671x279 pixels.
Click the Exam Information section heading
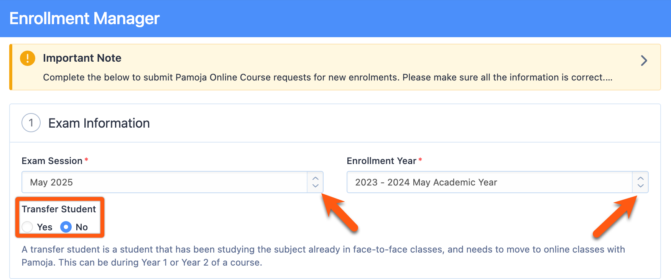coord(99,123)
